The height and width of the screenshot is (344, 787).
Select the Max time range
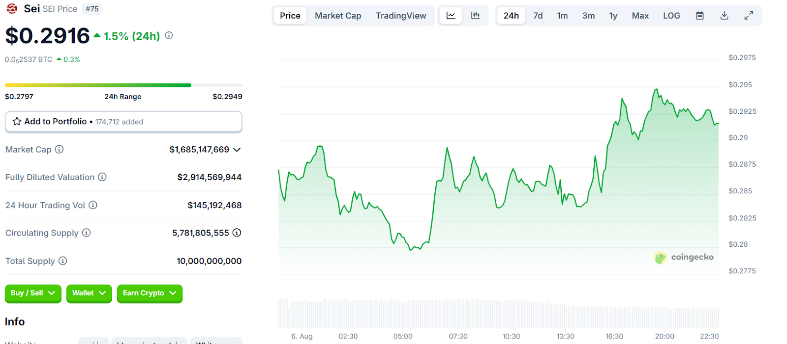tap(640, 16)
